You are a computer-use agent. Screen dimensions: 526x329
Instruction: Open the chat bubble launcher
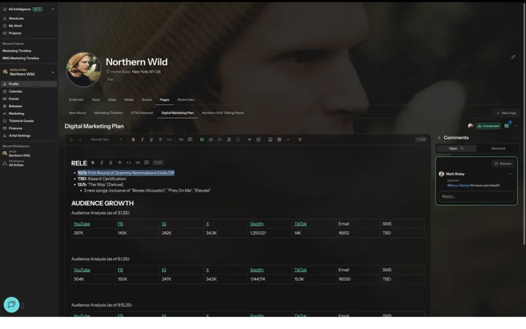pyautogui.click(x=12, y=305)
